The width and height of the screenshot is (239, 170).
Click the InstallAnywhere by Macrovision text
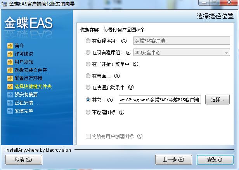coord(38,150)
